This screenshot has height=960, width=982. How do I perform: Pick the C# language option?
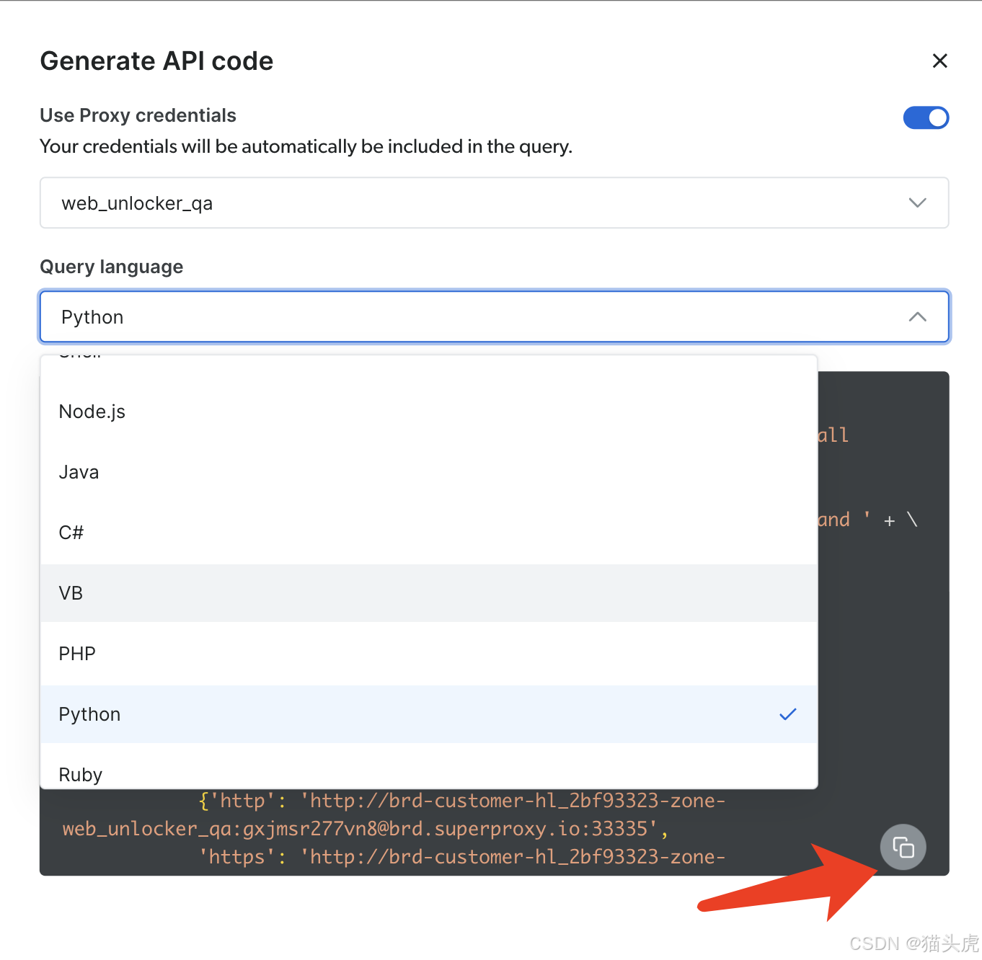[71, 533]
